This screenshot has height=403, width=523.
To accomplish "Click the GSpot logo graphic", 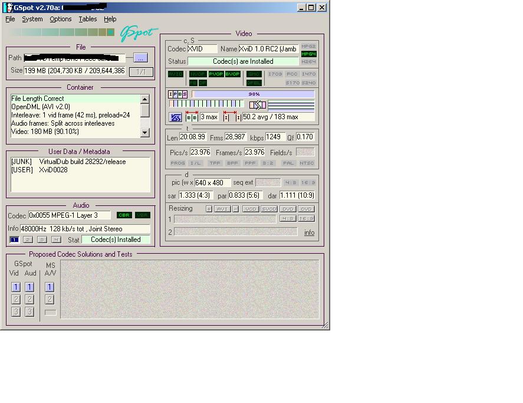I will pyautogui.click(x=139, y=34).
